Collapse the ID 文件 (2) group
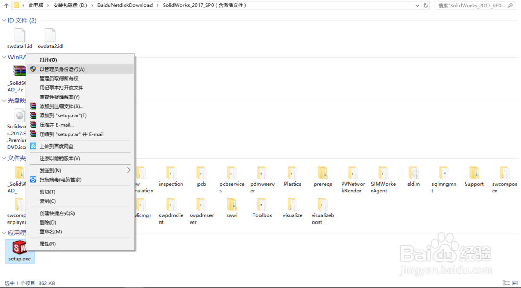This screenshot has width=521, height=288. 4,21
